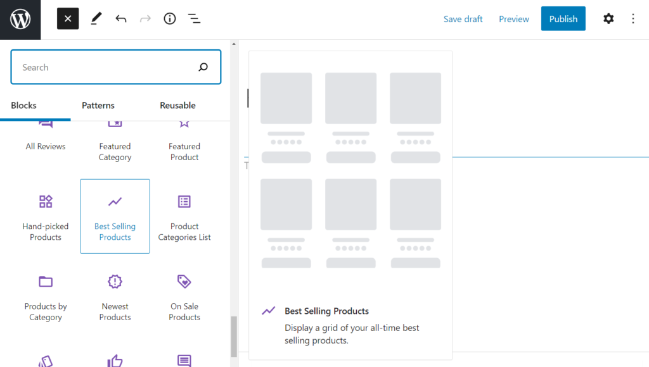Screen dimensions: 649x367
Task: Open the document Details panel
Action: point(169,18)
